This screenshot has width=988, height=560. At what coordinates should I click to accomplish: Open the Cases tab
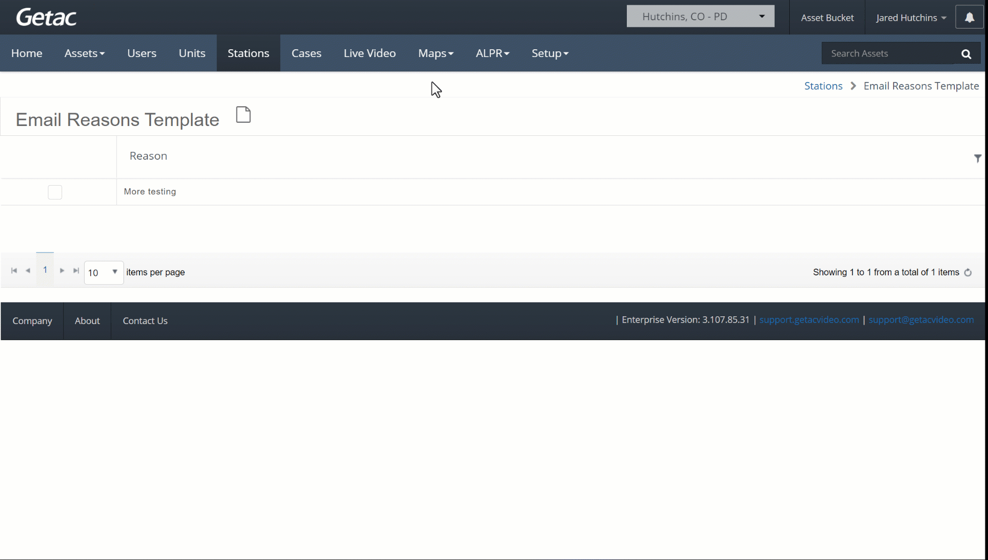[306, 53]
